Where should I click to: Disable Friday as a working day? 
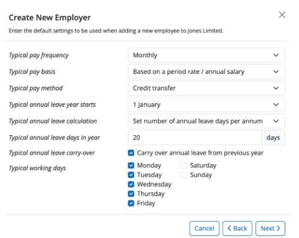tap(131, 203)
